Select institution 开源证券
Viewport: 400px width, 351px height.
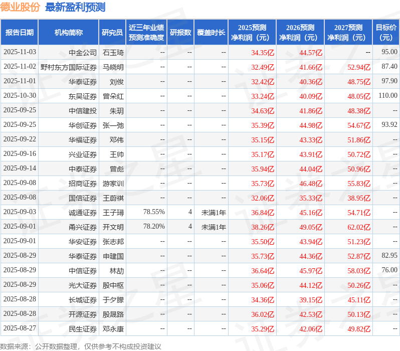coord(83,314)
